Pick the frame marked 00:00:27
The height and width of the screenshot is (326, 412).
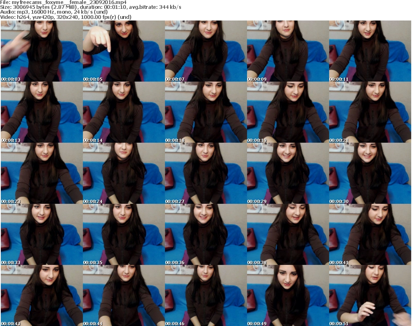pyautogui.click(x=206, y=173)
